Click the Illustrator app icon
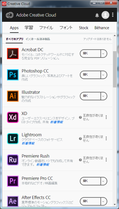Image resolution: width=119 pixels, height=209 pixels. tap(13, 96)
